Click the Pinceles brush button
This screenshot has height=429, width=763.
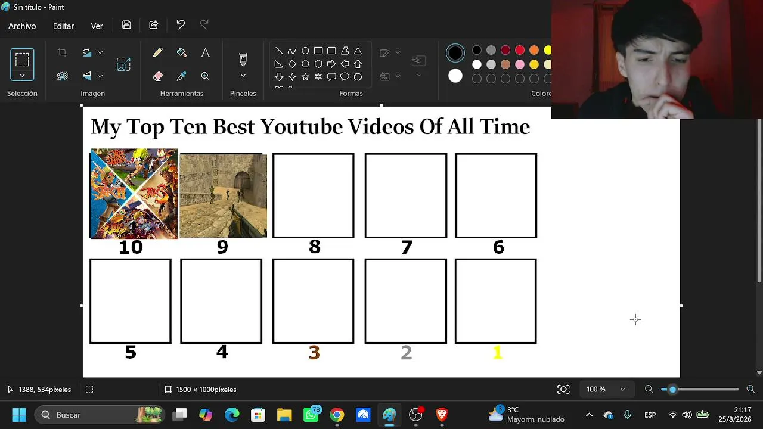[x=243, y=59]
